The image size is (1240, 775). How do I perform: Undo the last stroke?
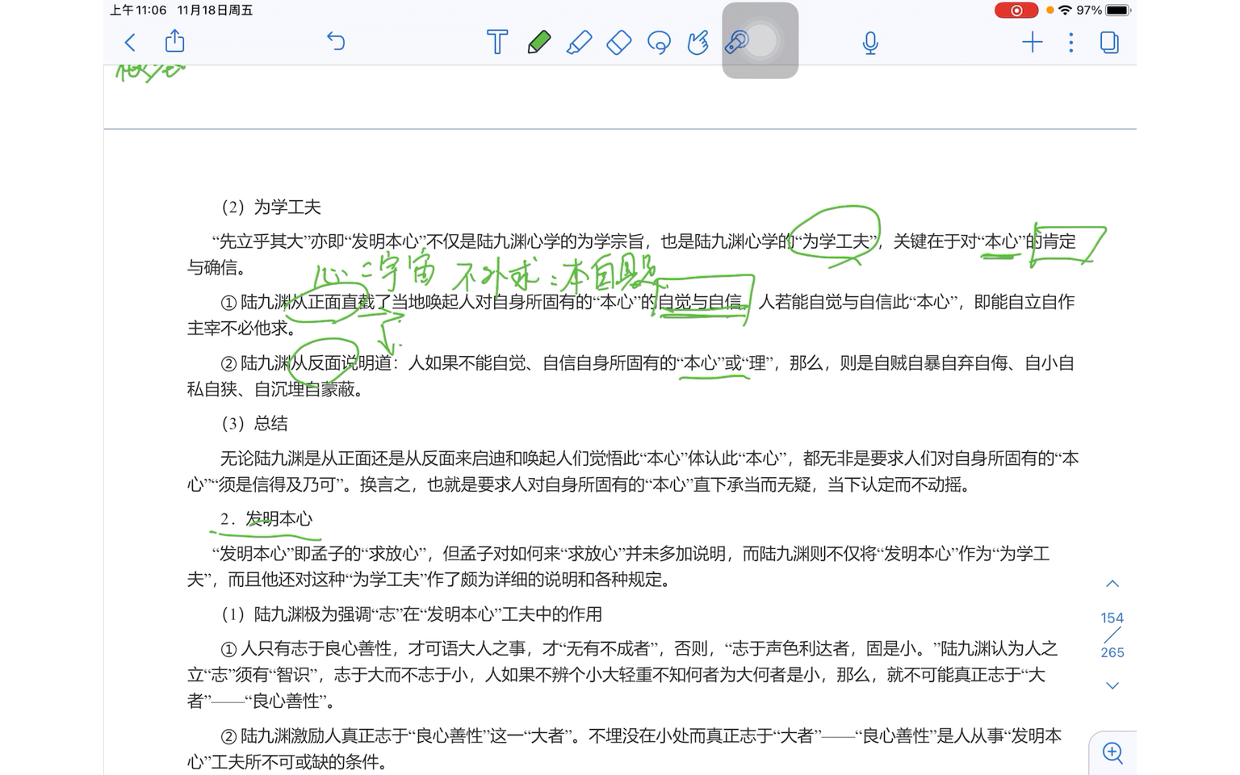[x=336, y=41]
